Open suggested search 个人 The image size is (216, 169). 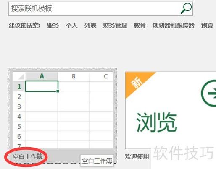71,26
